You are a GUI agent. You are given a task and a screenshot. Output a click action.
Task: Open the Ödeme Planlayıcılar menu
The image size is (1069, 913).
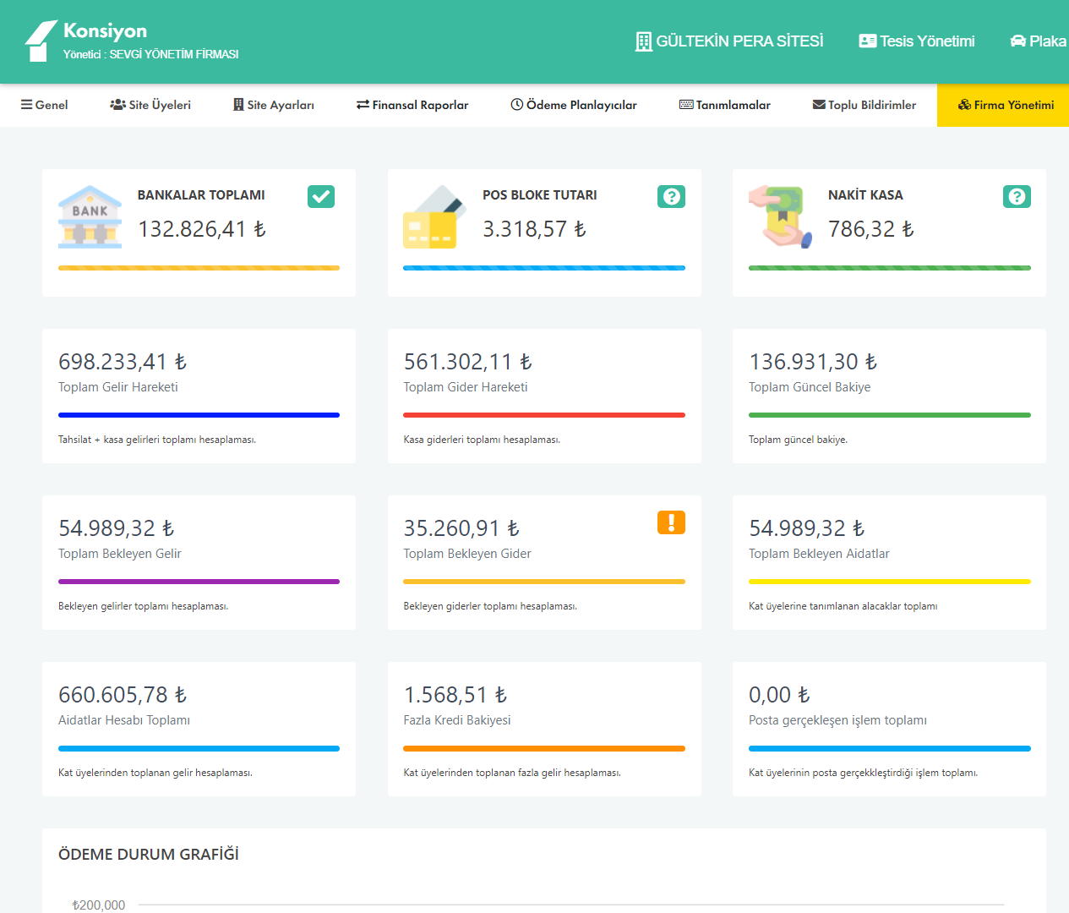[574, 105]
